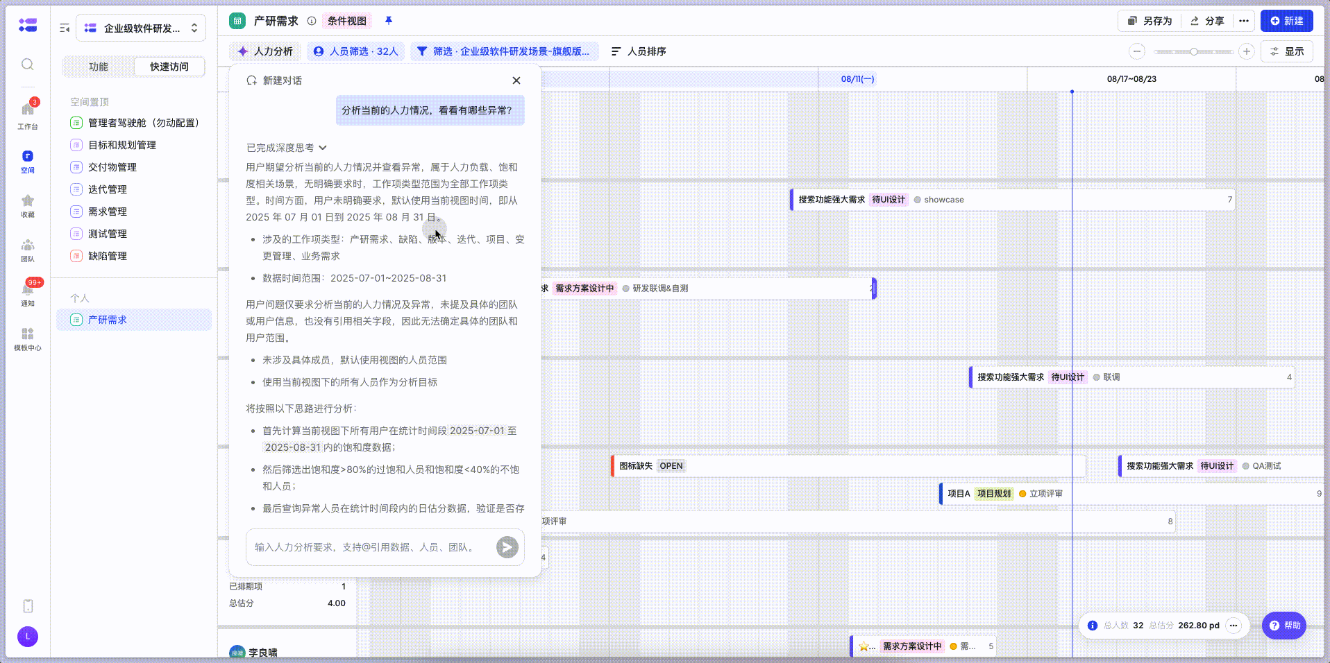Open the more options menu beside 分享
Viewport: 1330px width, 663px height.
[x=1244, y=21]
